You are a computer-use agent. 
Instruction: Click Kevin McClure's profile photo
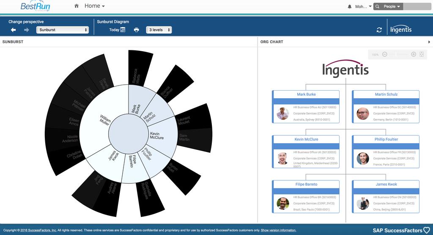click(283, 158)
